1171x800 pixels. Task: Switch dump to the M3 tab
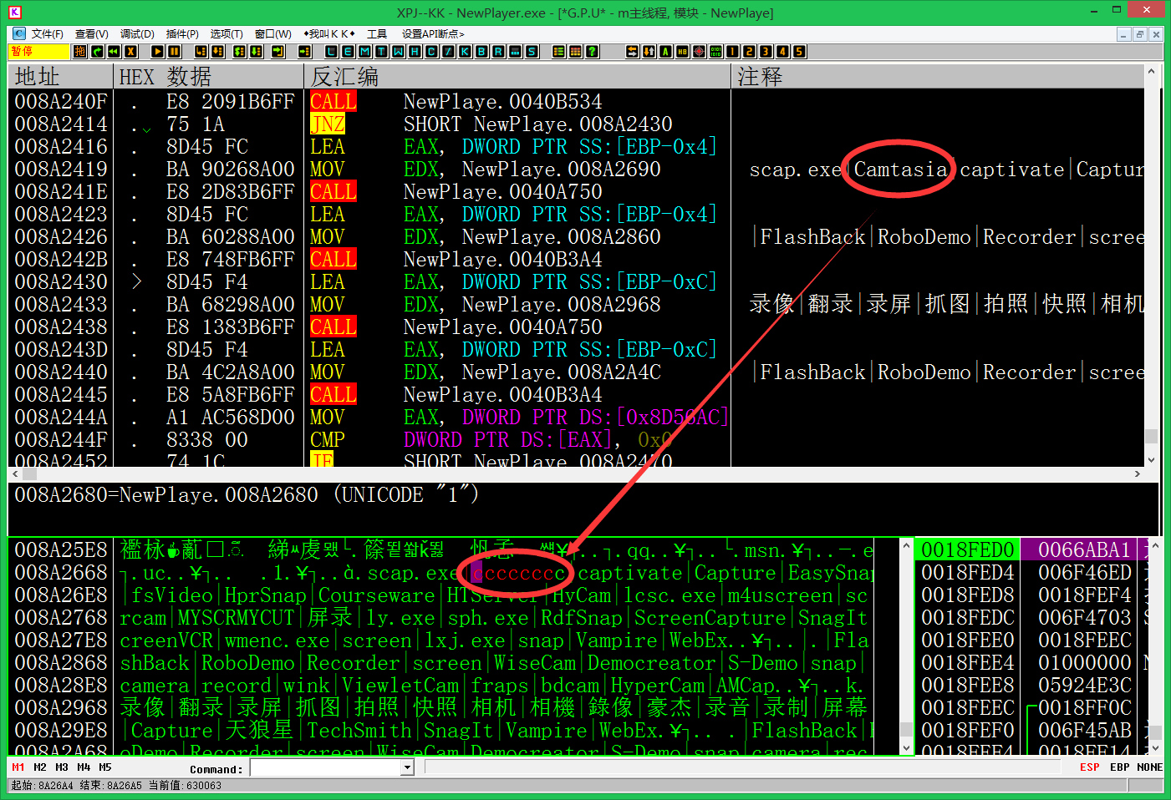click(62, 767)
